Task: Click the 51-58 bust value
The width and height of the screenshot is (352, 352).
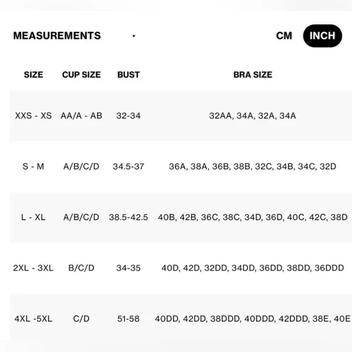Action: click(129, 319)
